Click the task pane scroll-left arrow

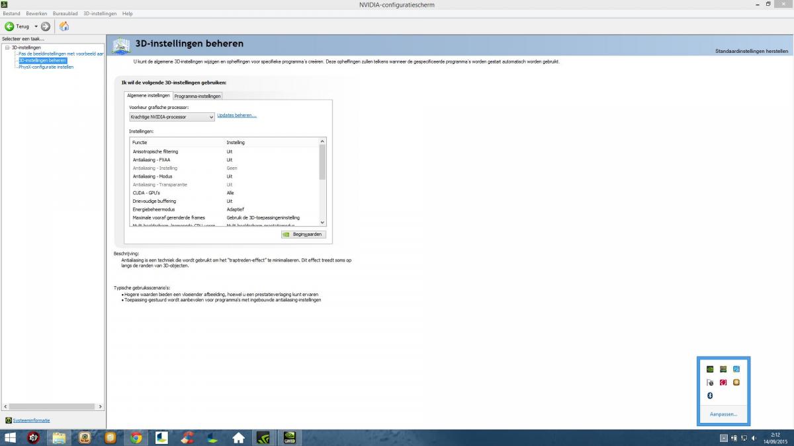(x=5, y=406)
